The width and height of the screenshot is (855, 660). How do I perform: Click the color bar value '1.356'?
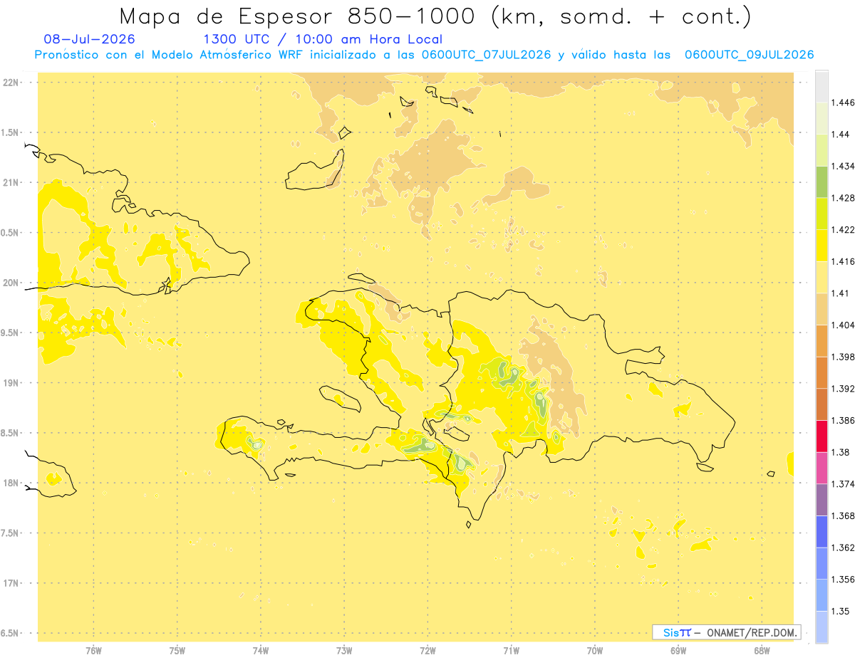(x=843, y=580)
